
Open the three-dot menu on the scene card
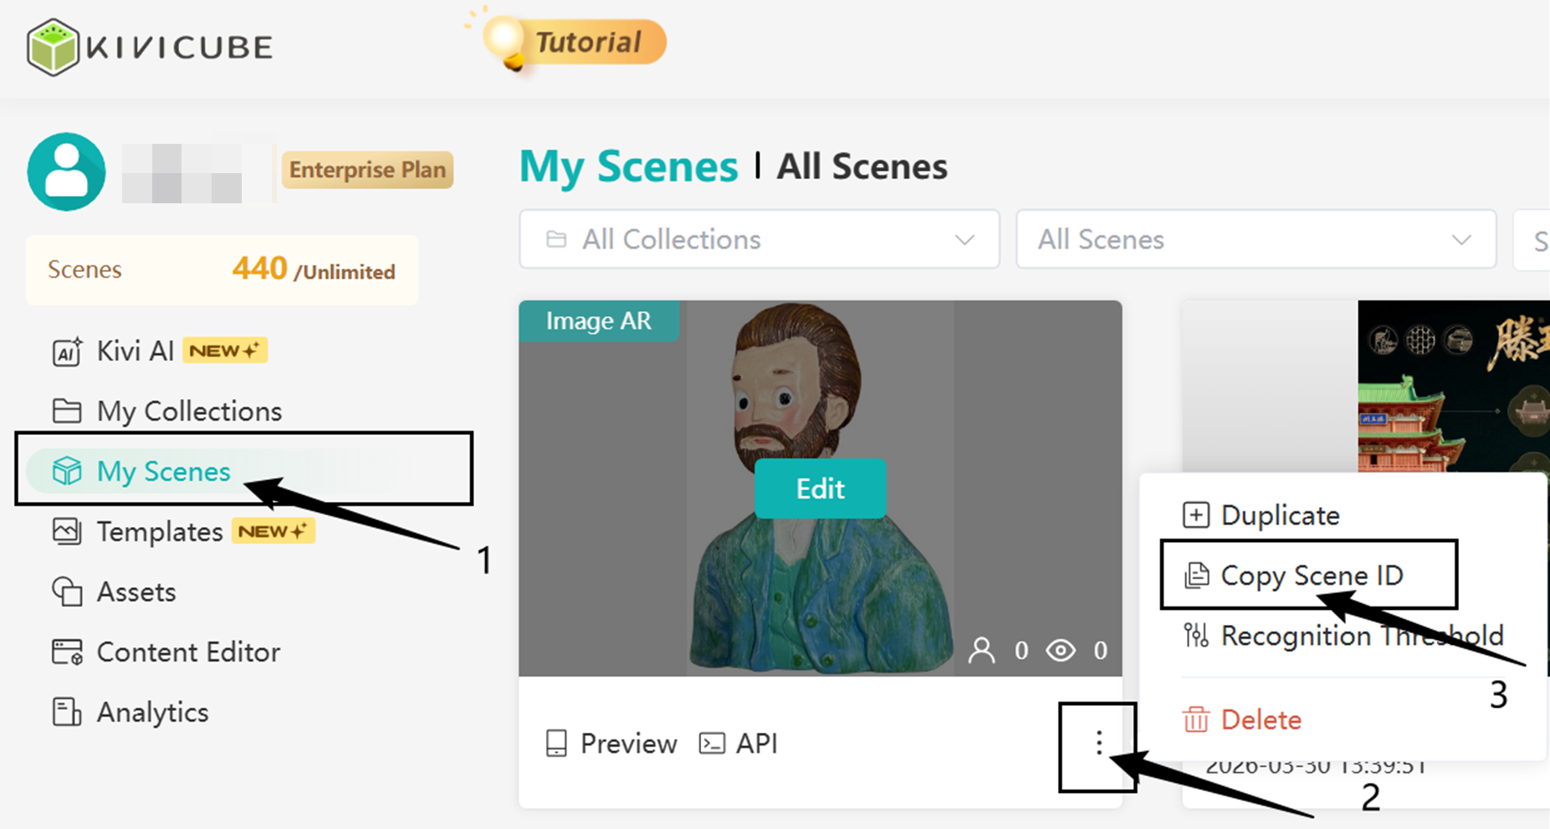coord(1097,743)
